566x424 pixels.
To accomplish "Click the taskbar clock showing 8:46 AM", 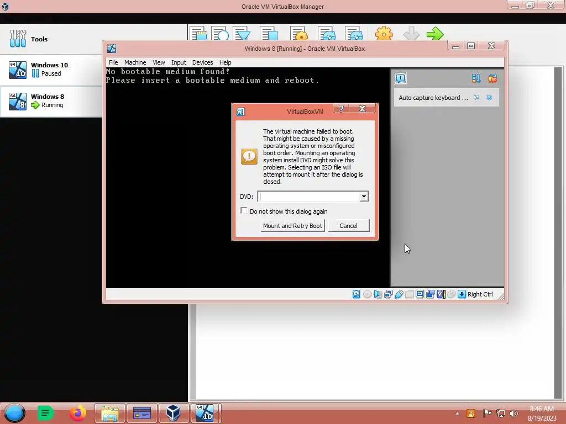I will [x=542, y=414].
